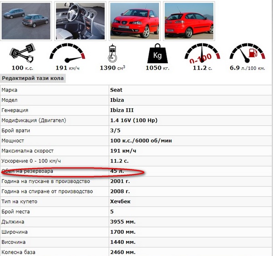Click the '2008 г.' value
The image size is (273, 256).
coord(120,191)
